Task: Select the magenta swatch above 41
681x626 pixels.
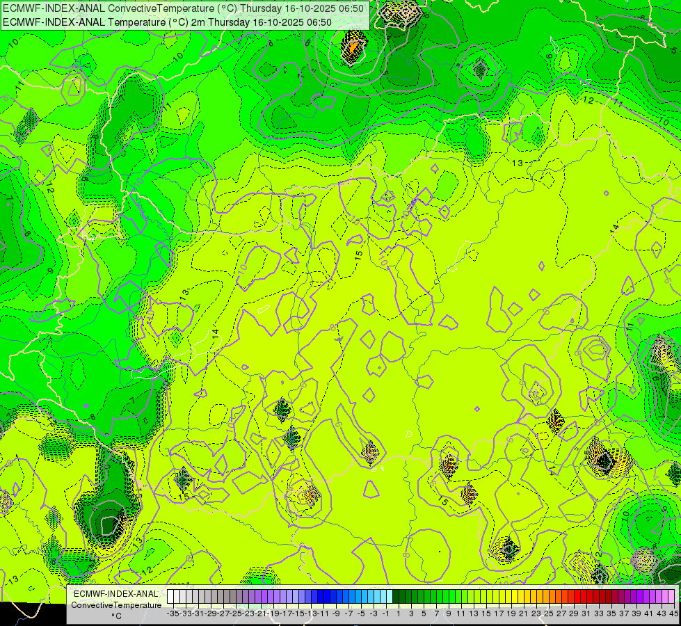Action: click(x=646, y=597)
